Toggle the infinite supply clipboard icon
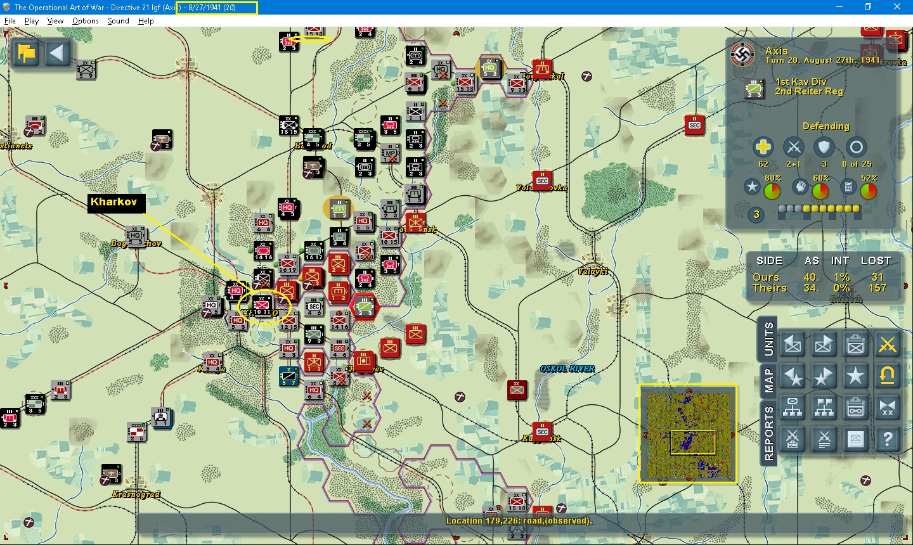Image resolution: width=913 pixels, height=545 pixels. pyautogui.click(x=856, y=407)
